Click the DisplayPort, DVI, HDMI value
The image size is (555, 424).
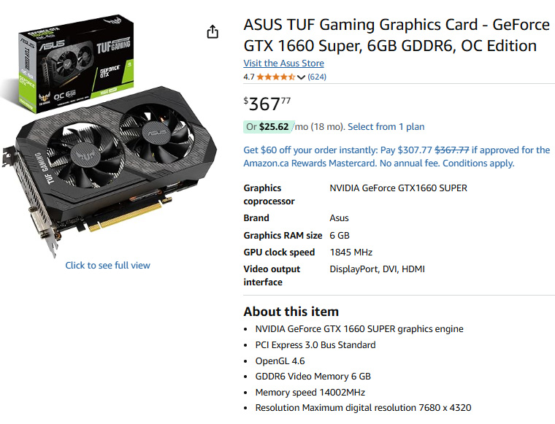(377, 269)
